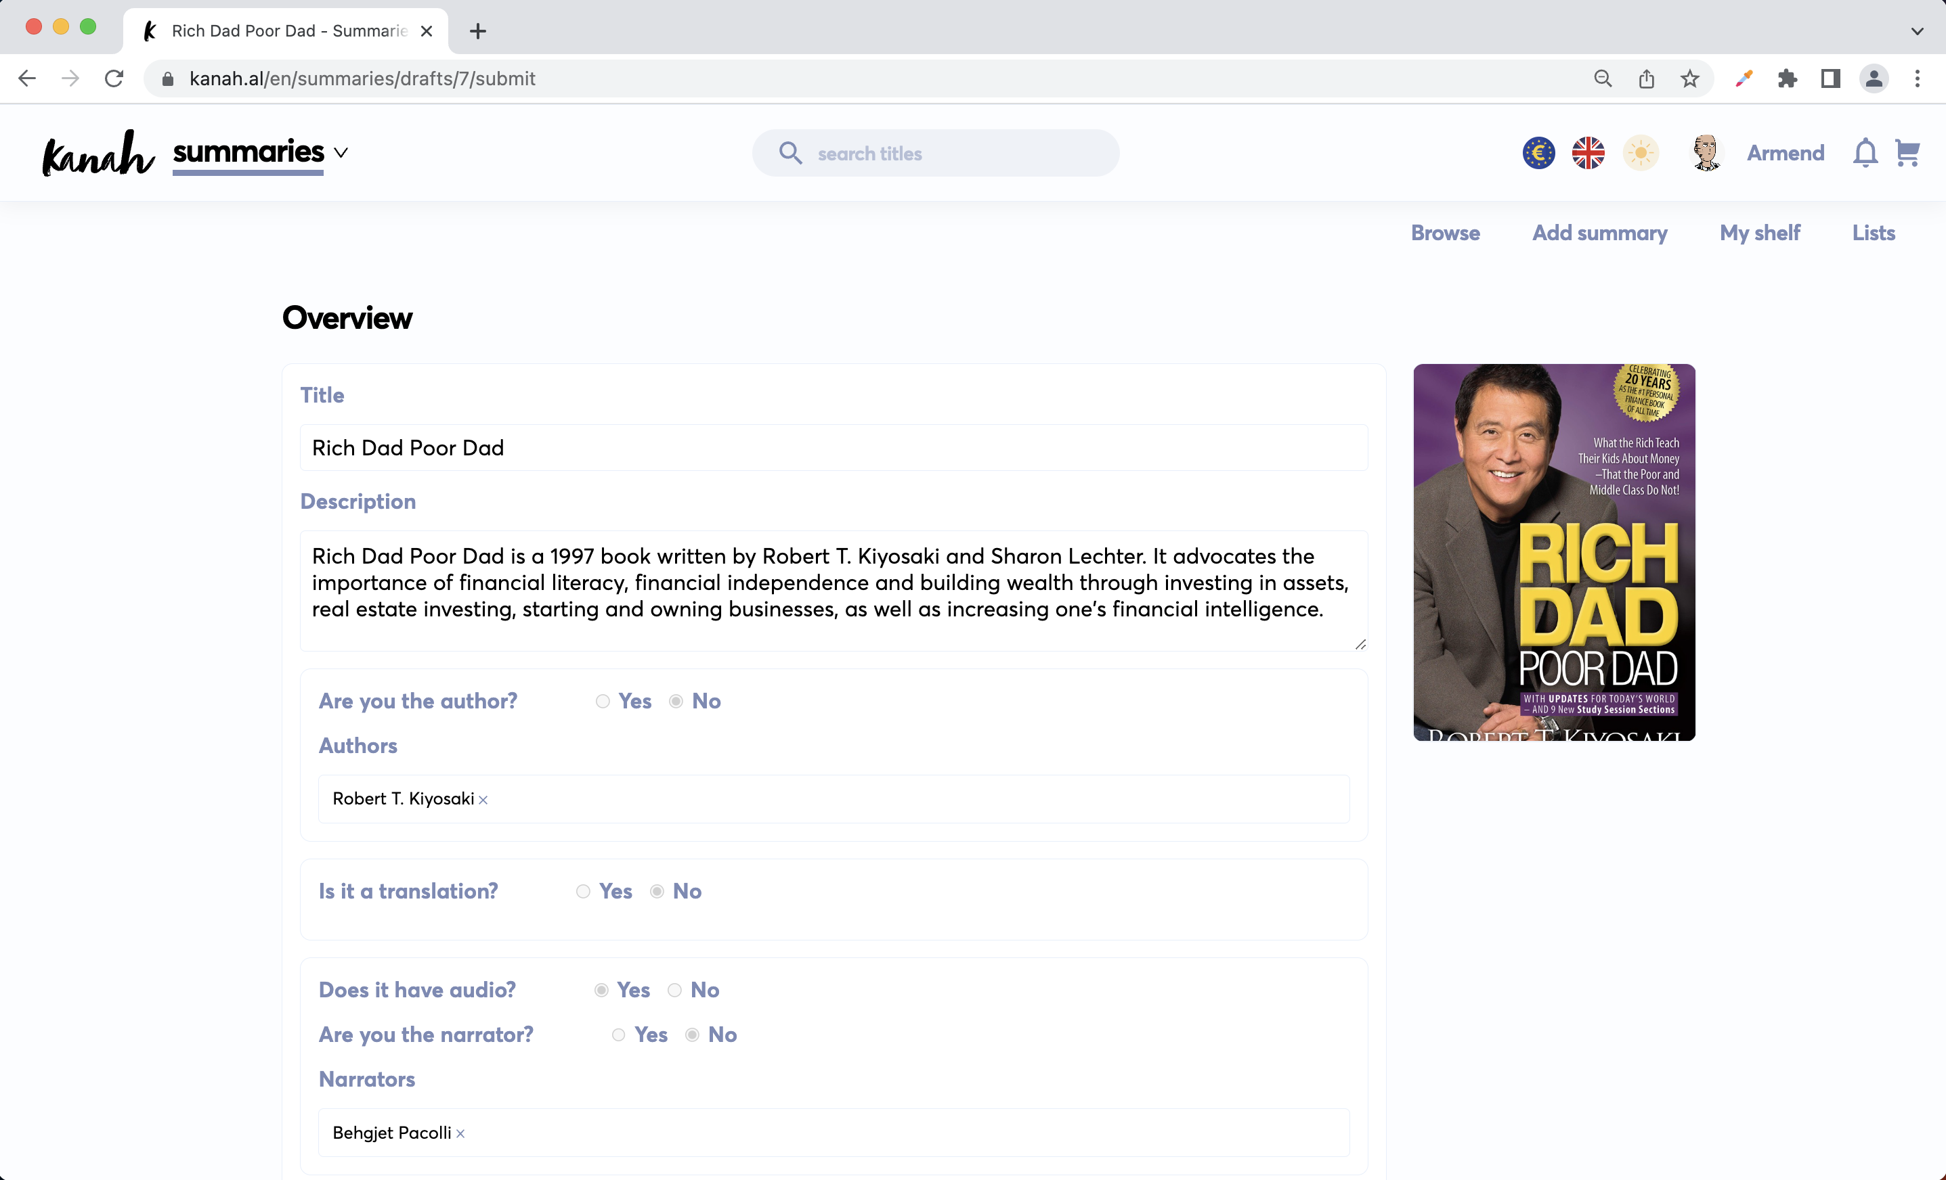This screenshot has height=1180, width=1946.
Task: Open the Armend account menu
Action: [x=1785, y=153]
